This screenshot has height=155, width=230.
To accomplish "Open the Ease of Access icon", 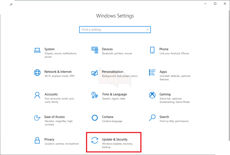I will click(37, 118).
